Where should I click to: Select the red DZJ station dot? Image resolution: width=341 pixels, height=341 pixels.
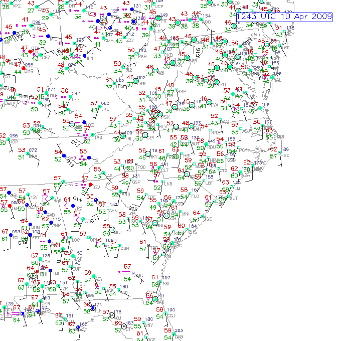[x=90, y=185]
